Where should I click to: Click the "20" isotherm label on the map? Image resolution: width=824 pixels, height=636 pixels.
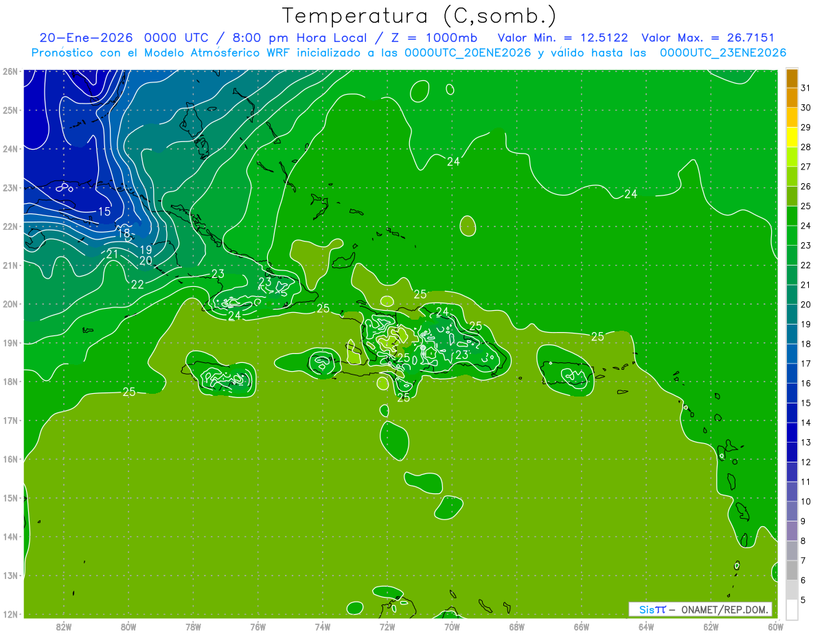click(x=146, y=261)
